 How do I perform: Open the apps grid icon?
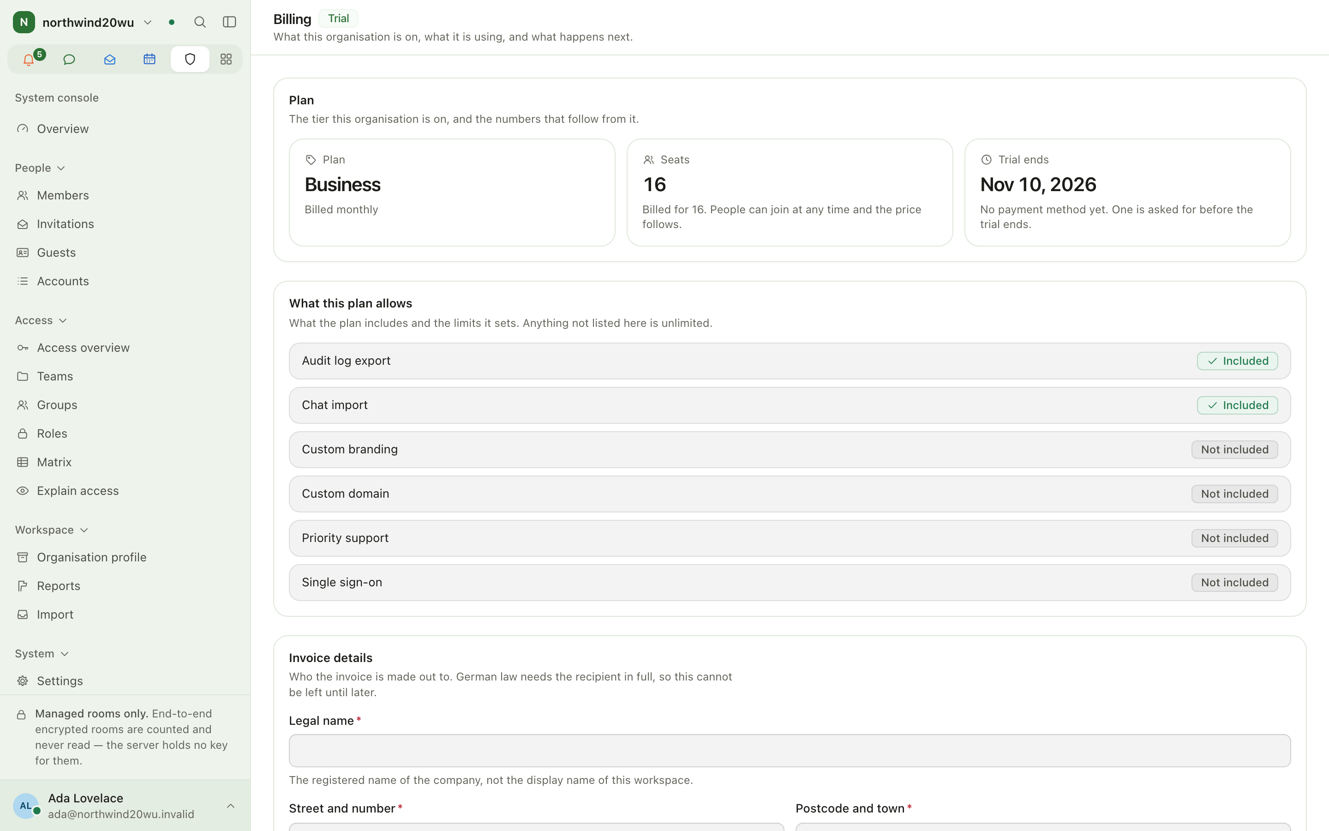tap(226, 60)
